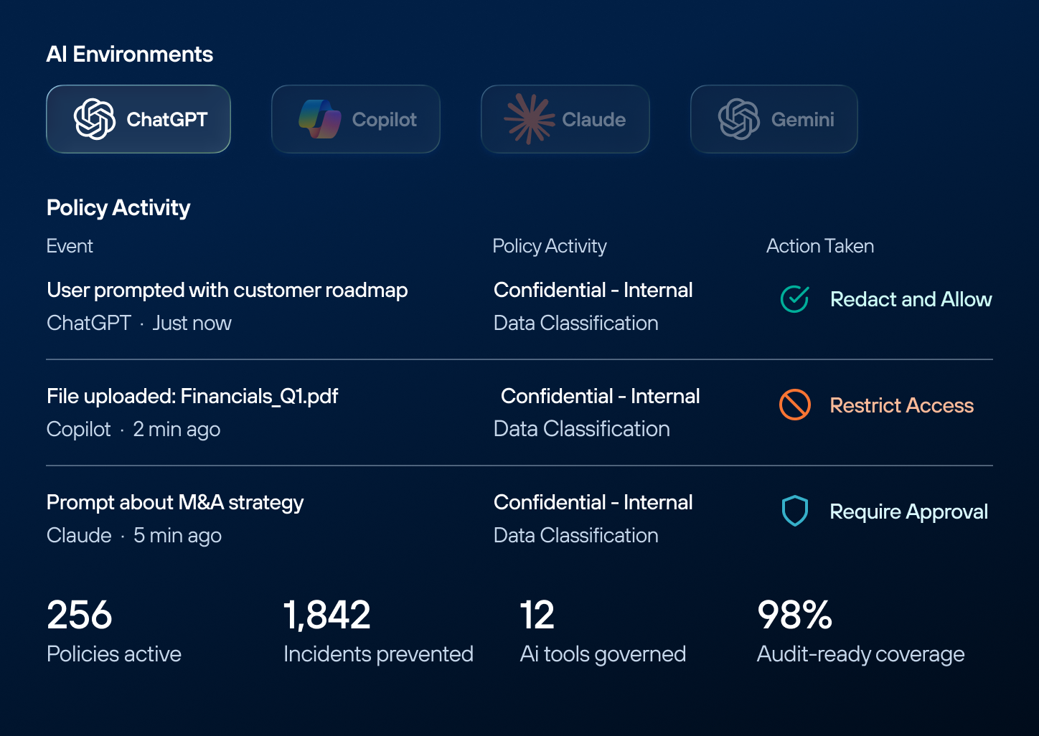
Task: Open the 'Prompt about M&A strategy' event
Action: [175, 502]
